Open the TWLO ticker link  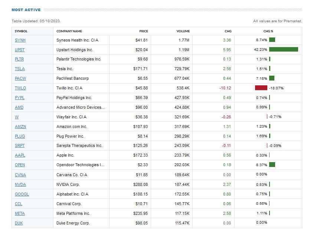(20, 88)
